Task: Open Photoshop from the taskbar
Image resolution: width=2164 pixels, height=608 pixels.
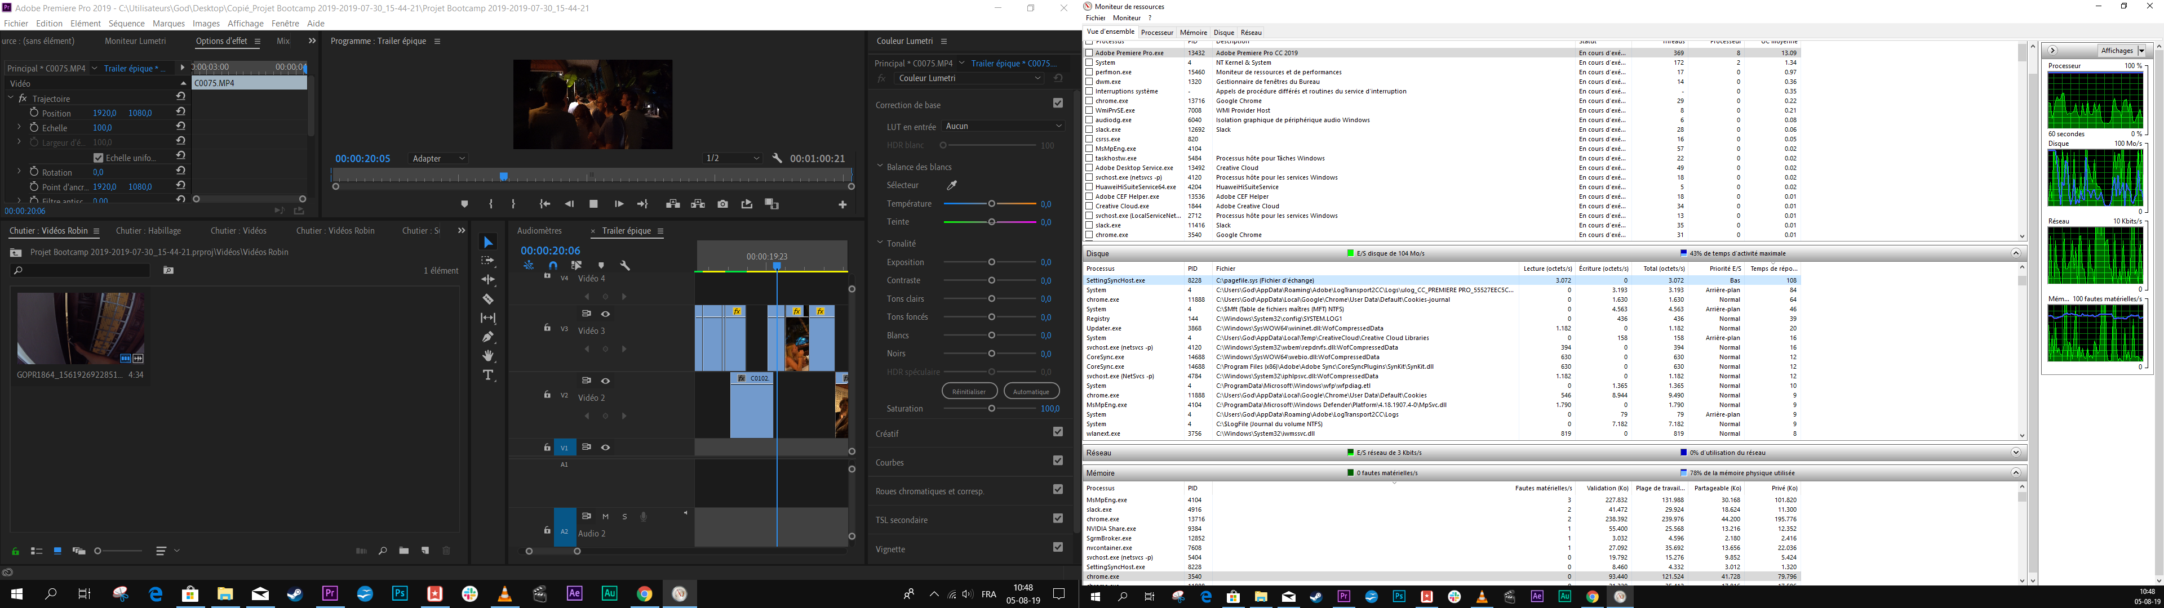Action: (x=400, y=594)
